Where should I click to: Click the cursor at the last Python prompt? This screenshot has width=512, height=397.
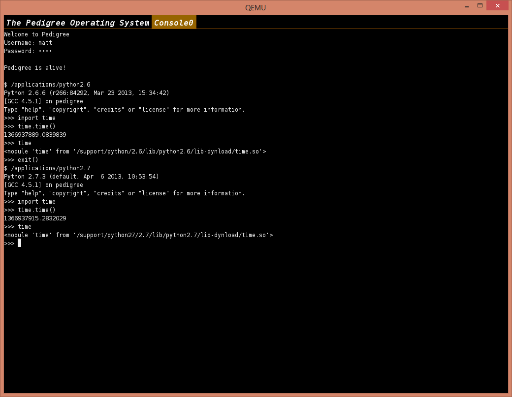[20, 243]
